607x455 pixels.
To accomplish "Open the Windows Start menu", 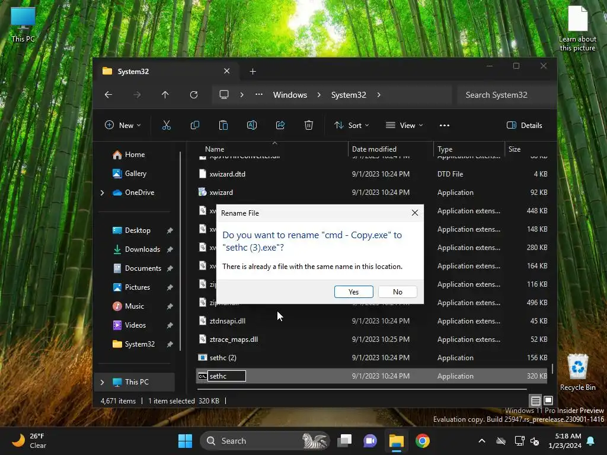I will pos(185,441).
